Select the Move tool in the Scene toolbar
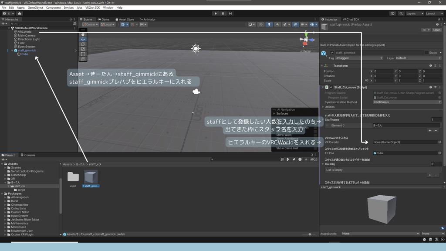Image resolution: width=446 pixels, height=251 pixels. point(83,39)
